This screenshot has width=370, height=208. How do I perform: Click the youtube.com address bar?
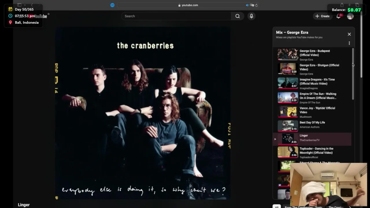(188, 5)
